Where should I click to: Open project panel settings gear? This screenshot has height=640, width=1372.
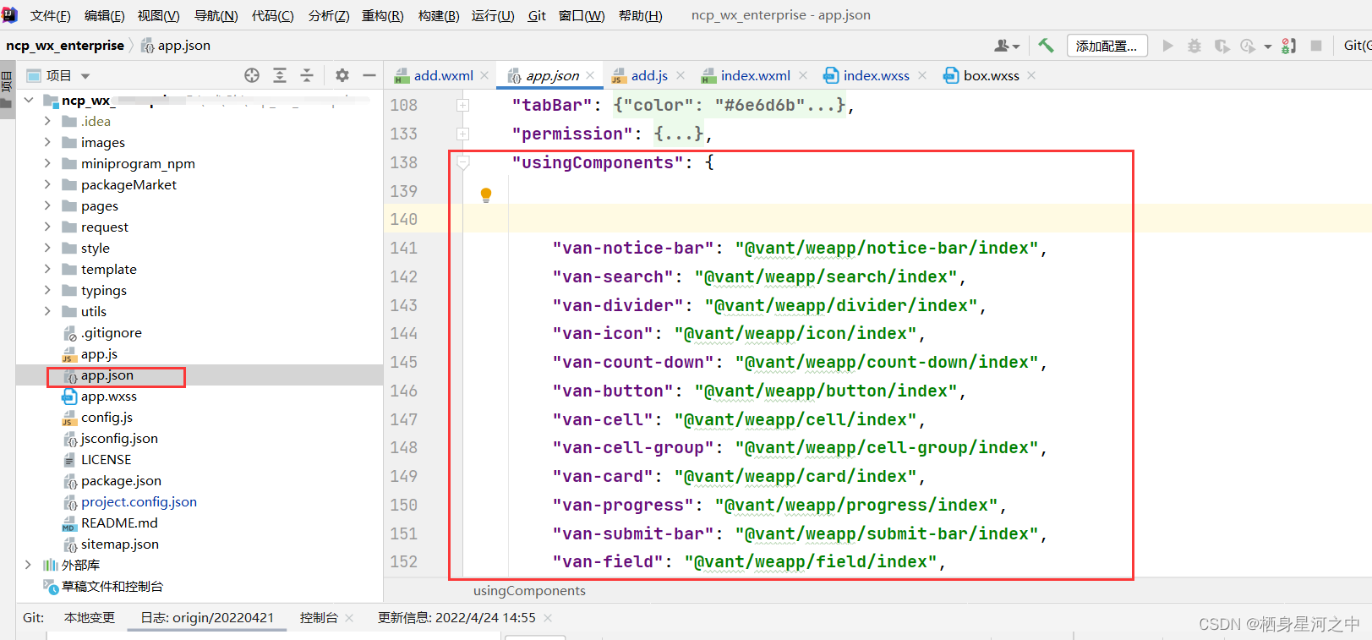[342, 75]
